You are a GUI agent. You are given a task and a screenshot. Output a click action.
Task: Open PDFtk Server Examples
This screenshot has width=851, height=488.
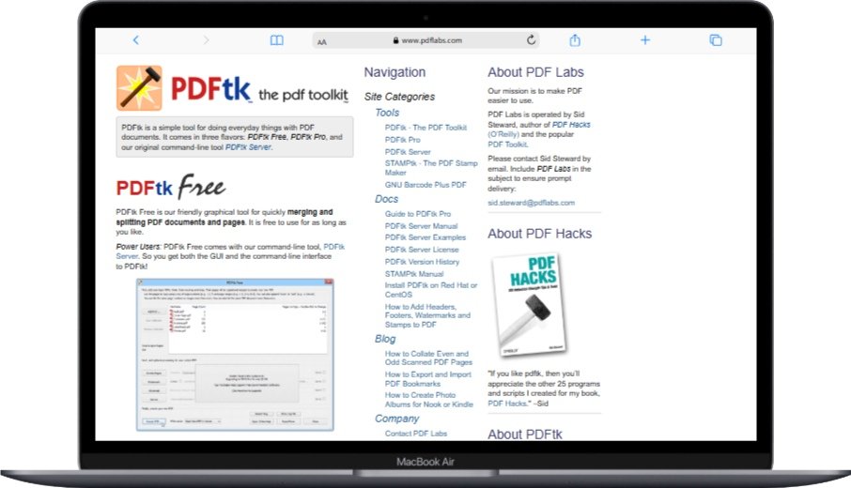coord(425,237)
